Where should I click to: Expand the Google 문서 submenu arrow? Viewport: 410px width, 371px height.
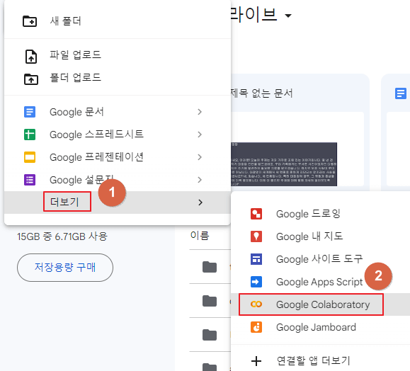pos(200,112)
